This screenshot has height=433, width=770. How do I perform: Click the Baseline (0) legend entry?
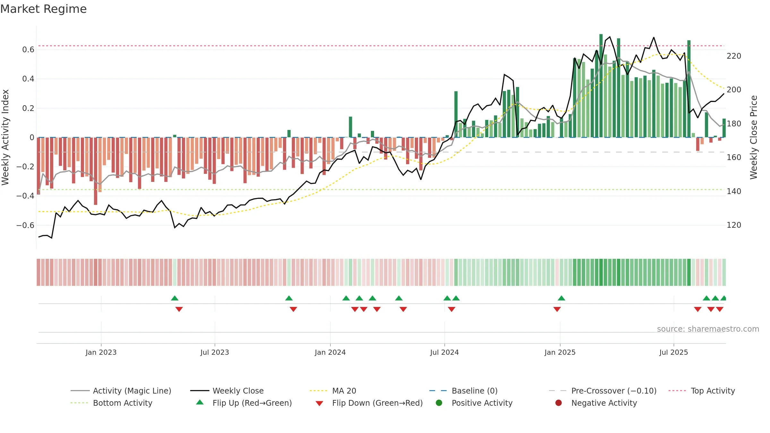[463, 391]
